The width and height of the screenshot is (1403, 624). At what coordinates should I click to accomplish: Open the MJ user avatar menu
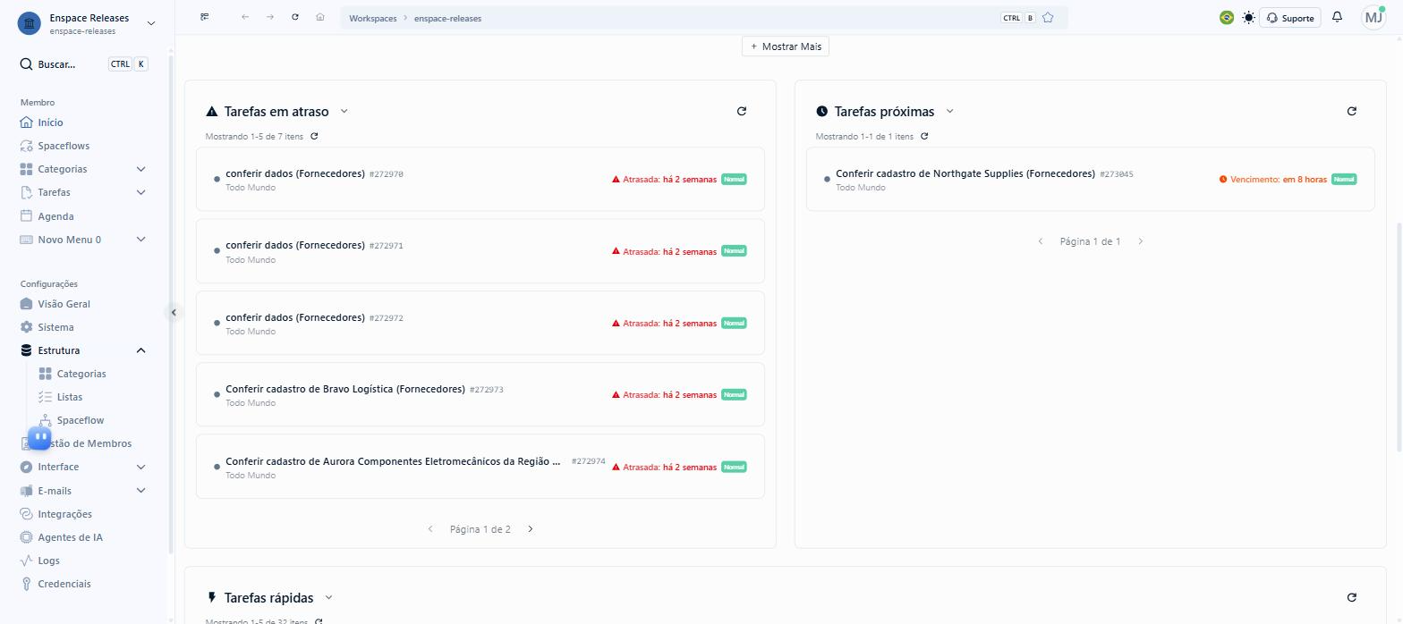(x=1373, y=17)
